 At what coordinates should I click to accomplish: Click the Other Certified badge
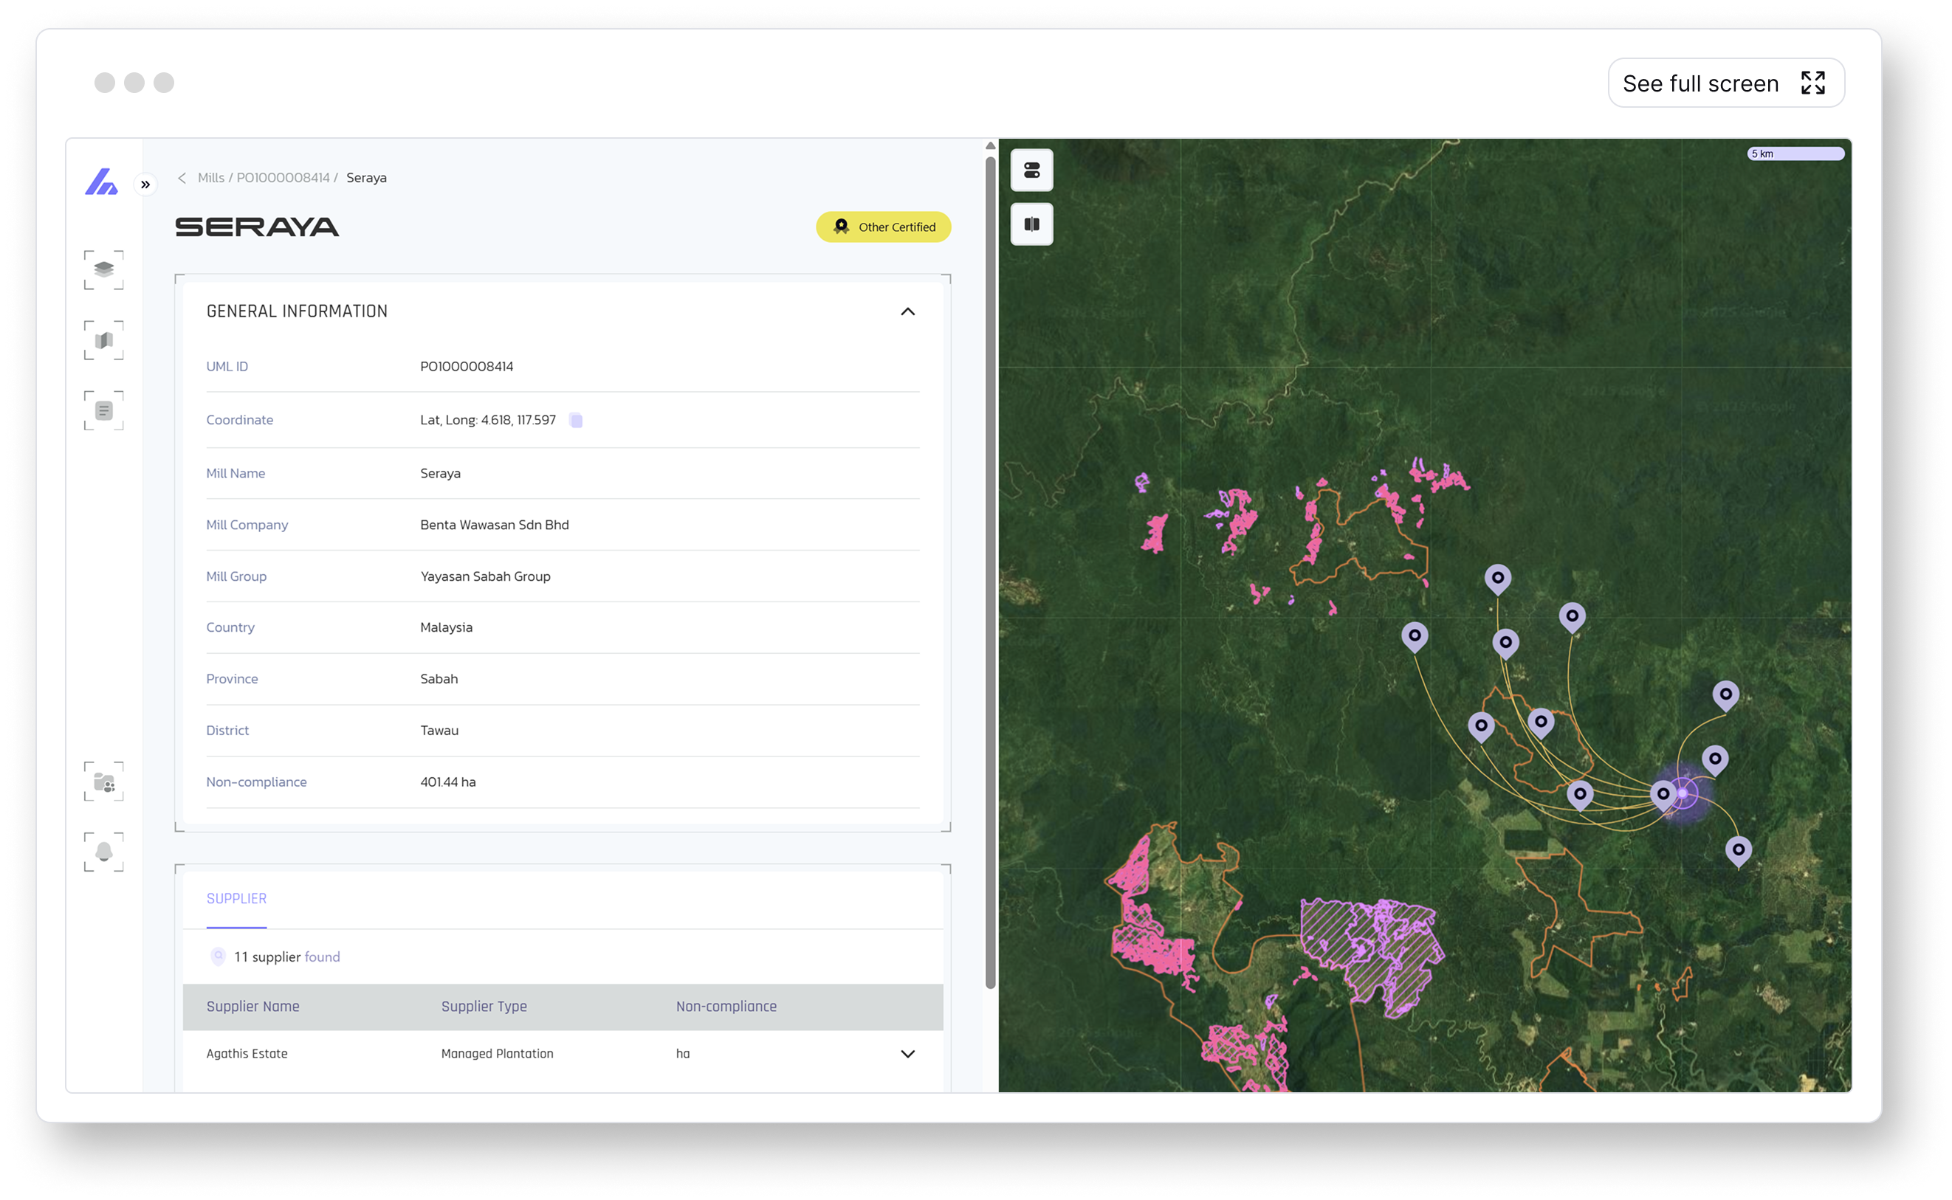[884, 227]
